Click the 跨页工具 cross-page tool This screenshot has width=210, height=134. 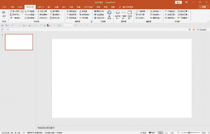click(55, 18)
